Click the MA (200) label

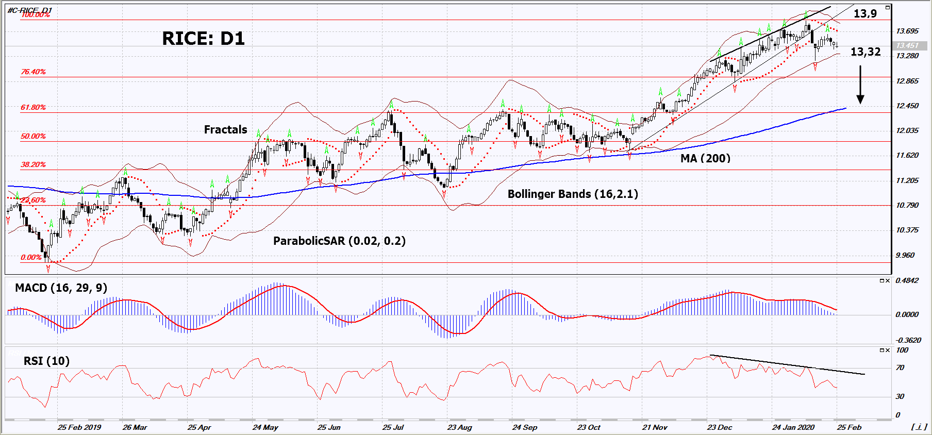[705, 158]
